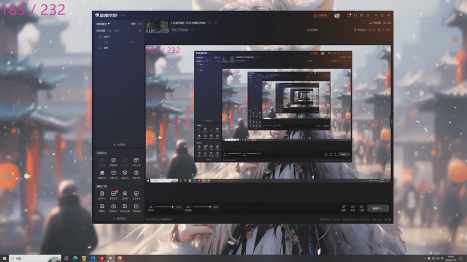Screen dimensions: 467x262
Task: Click the screen-search icon in the 基础工具 second row
Action: click(x=102, y=206)
